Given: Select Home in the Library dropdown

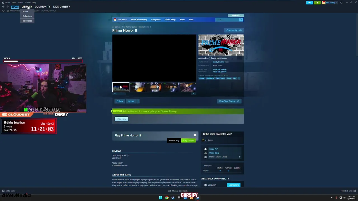Looking at the screenshot, I should pos(25,11).
